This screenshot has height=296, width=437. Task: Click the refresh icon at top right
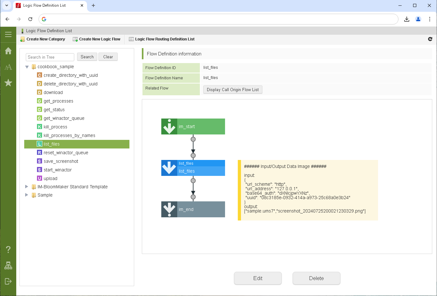pos(430,39)
